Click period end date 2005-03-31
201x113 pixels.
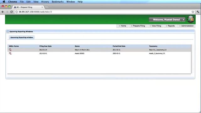(x=117, y=53)
